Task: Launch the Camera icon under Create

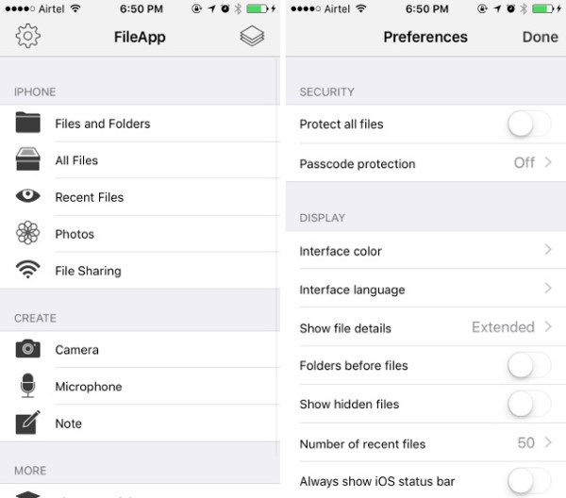Action: coord(28,349)
